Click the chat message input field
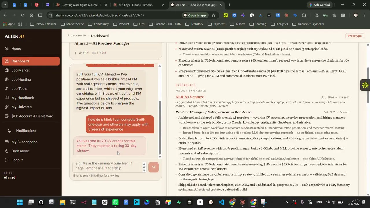This screenshot has height=208, width=370. pos(108,167)
